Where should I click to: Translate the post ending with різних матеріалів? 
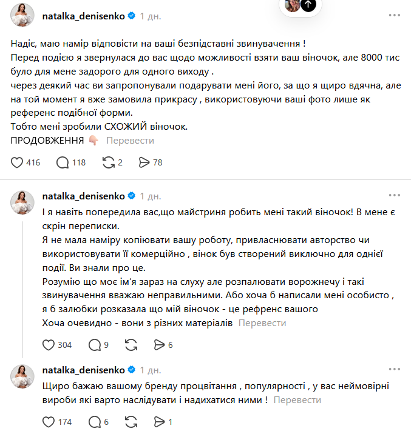[262, 322]
